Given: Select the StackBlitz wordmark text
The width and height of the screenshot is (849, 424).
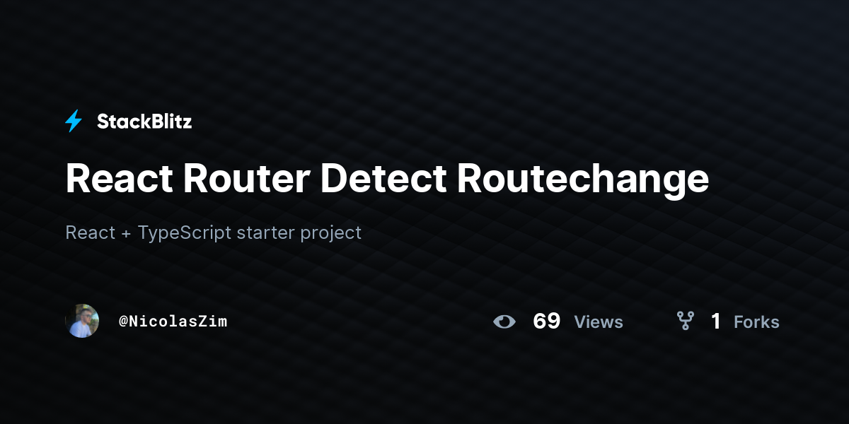Looking at the screenshot, I should tap(144, 122).
